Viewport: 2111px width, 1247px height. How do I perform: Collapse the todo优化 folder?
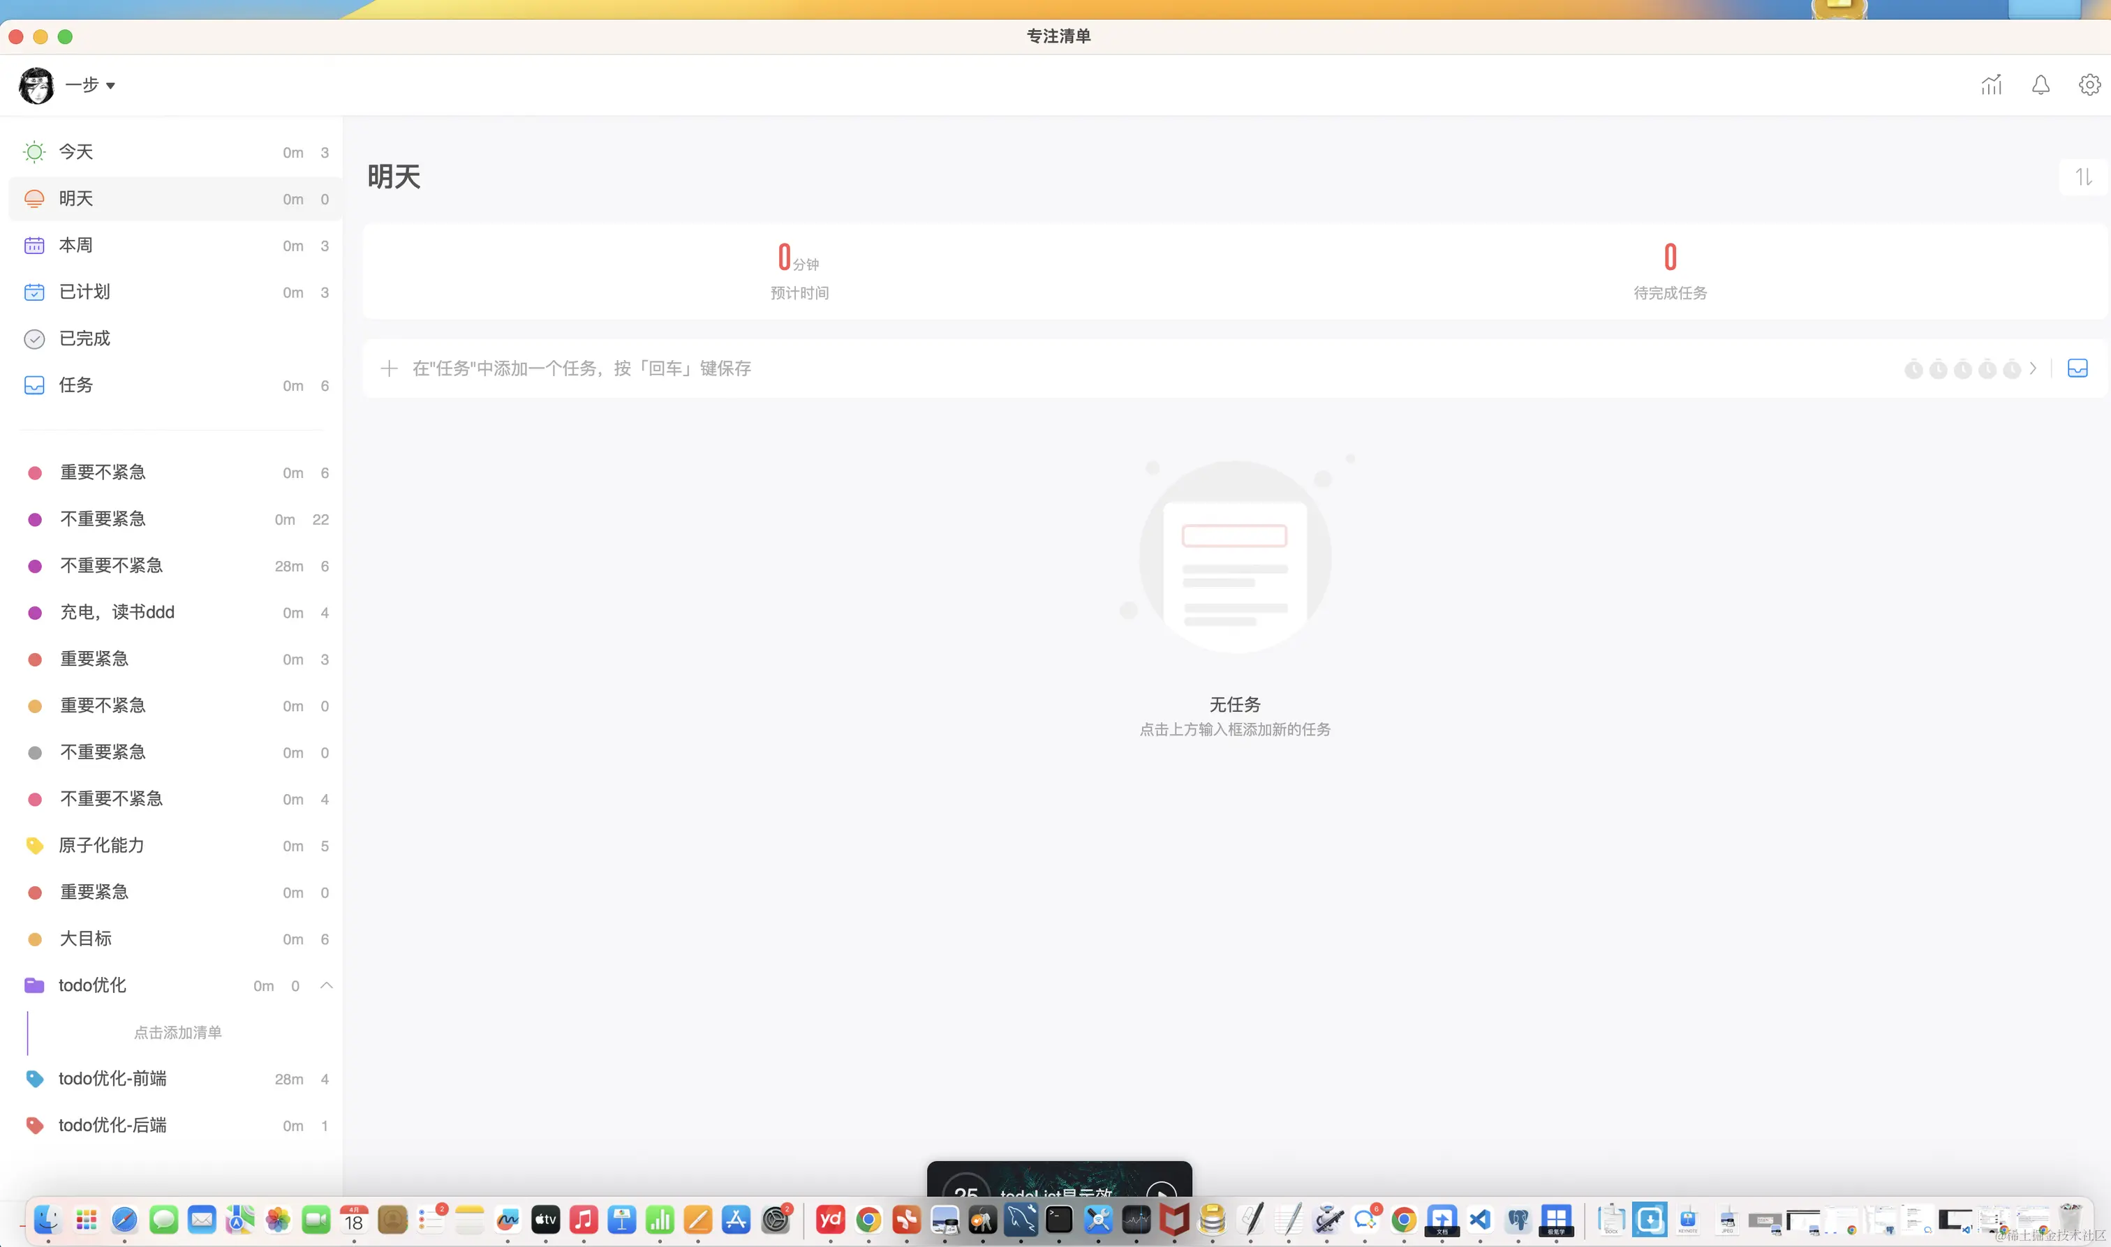coord(327,985)
